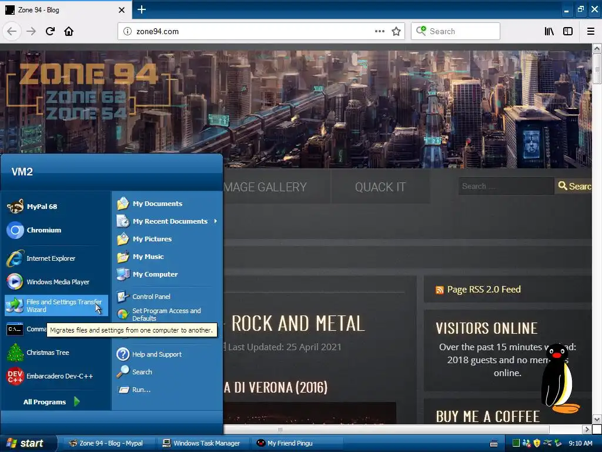Click the keyboard icon on the taskbar
Screen dimensions: 602x452
click(x=494, y=444)
